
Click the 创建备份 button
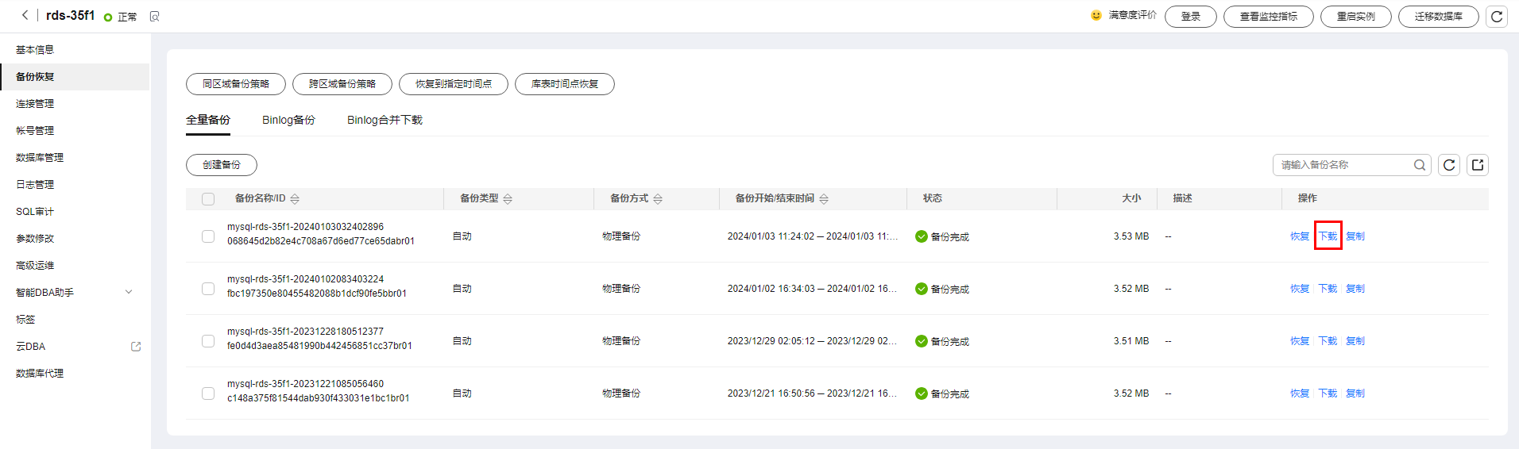(x=221, y=165)
